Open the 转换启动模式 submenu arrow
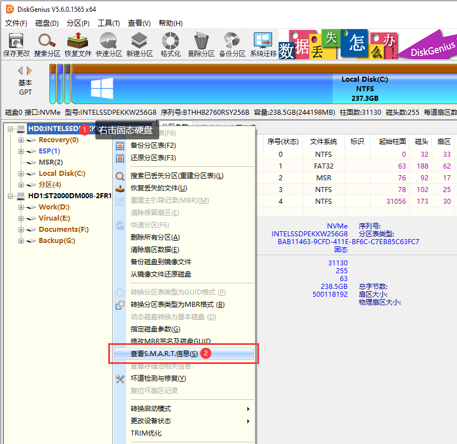Image resolution: width=457 pixels, height=444 pixels. click(248, 409)
